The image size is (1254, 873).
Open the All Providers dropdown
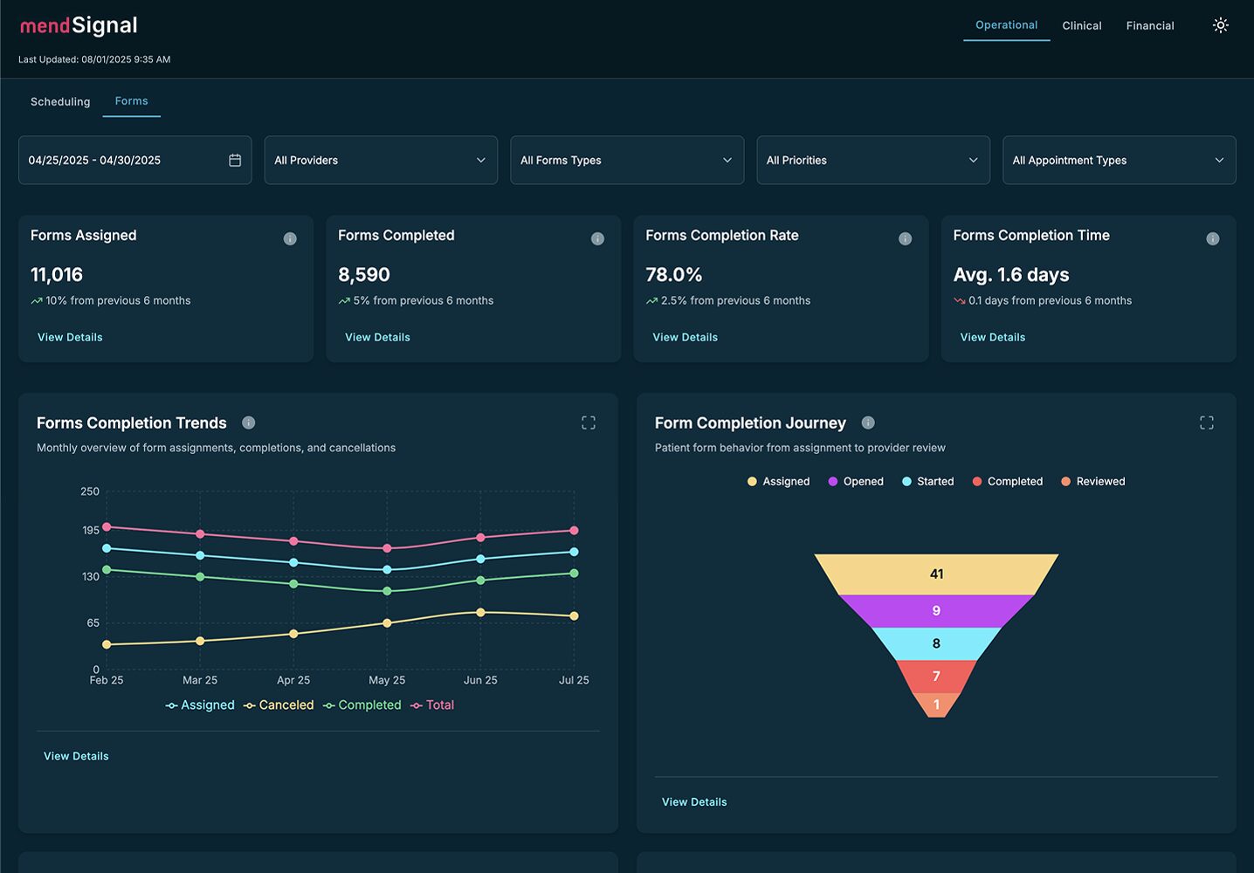click(x=381, y=160)
